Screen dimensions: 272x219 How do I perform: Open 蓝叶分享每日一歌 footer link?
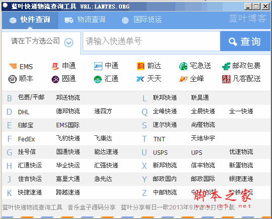(x=178, y=207)
